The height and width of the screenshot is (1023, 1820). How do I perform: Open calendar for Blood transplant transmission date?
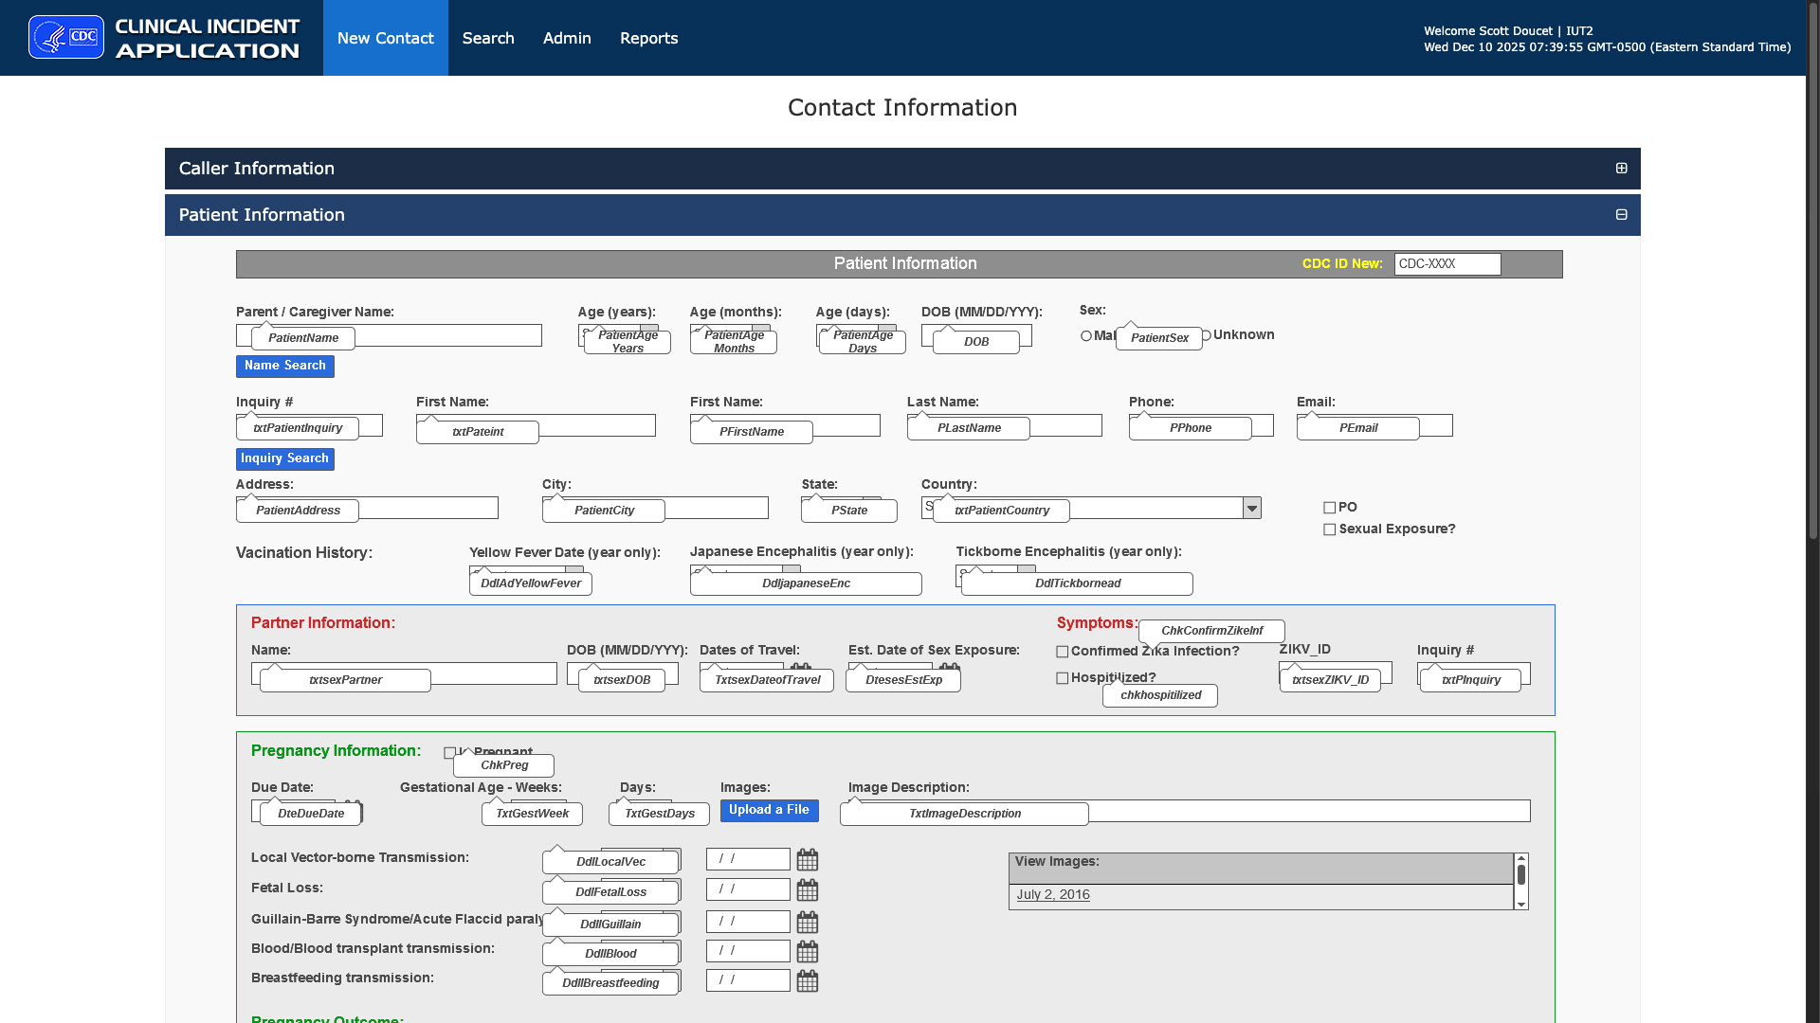[807, 952]
